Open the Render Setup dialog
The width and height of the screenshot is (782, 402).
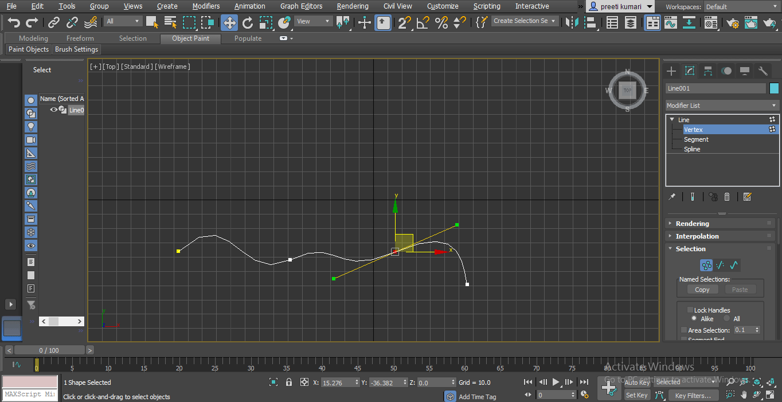tap(732, 21)
